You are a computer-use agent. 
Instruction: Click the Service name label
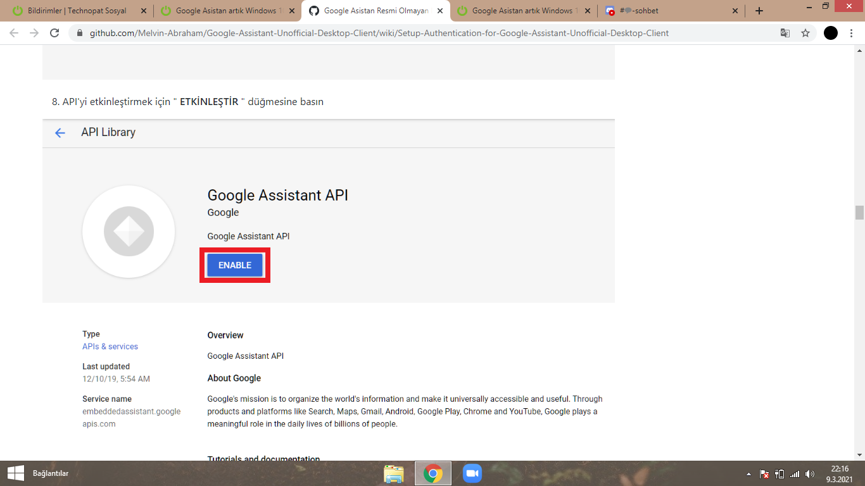(x=107, y=399)
